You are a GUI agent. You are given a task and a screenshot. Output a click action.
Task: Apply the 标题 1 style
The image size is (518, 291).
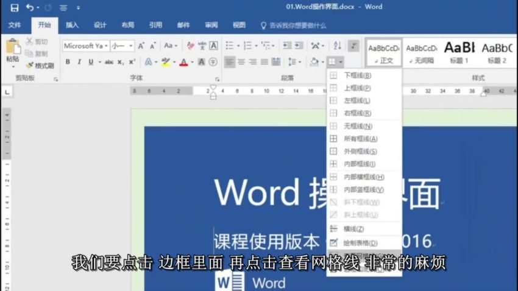click(459, 53)
